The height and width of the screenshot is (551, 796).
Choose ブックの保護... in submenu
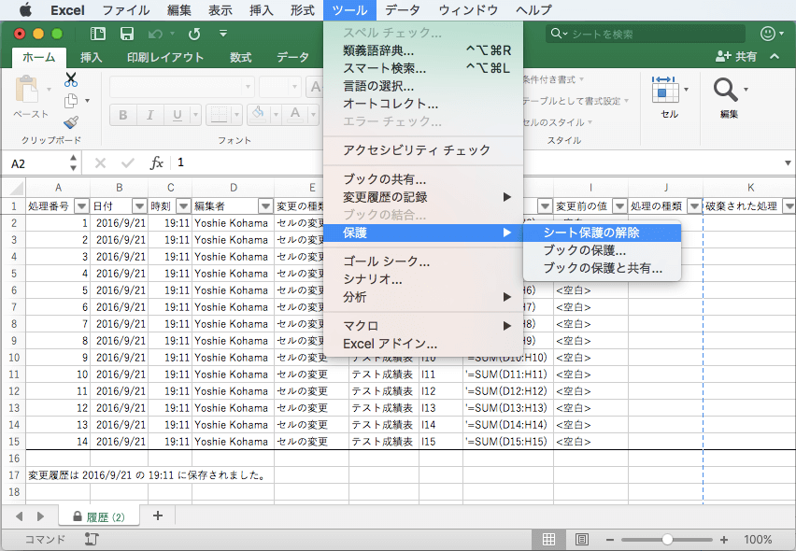602,250
